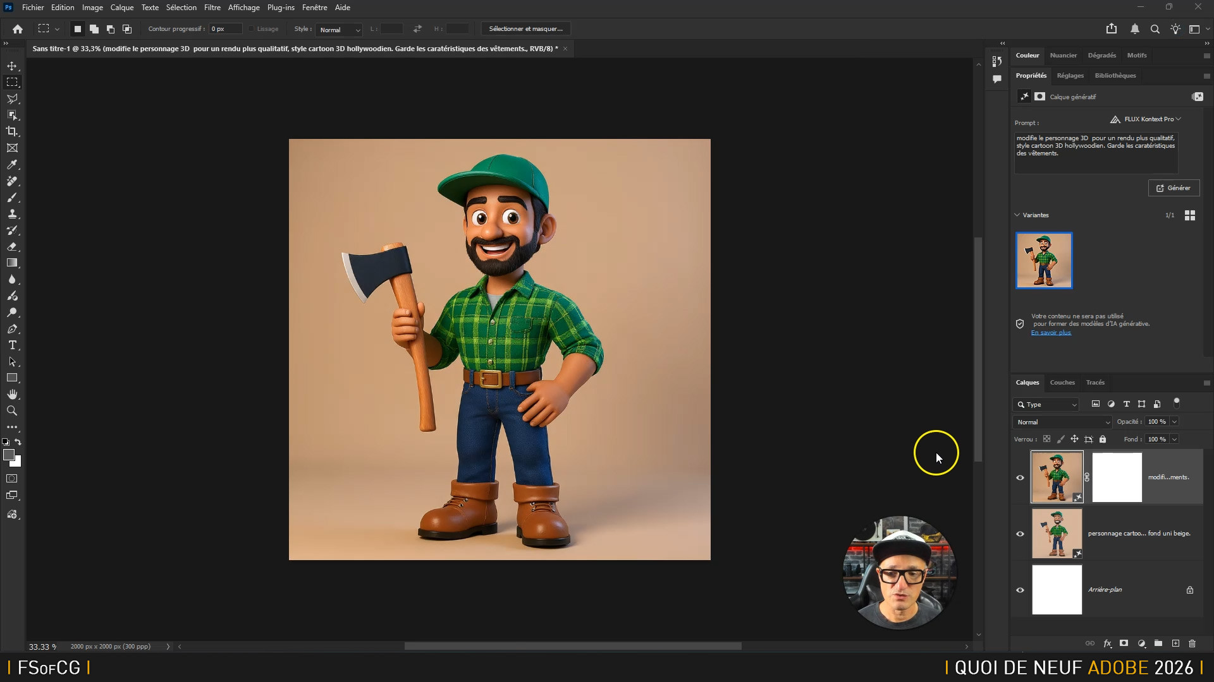Open the Filtre menu
Viewport: 1214px width, 682px height.
click(212, 8)
